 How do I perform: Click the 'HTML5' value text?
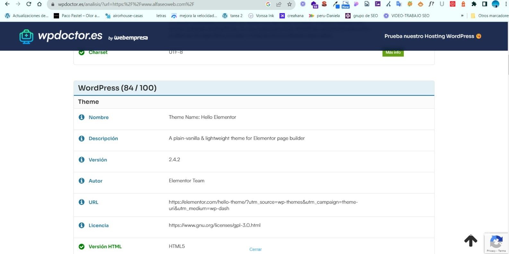(x=177, y=246)
